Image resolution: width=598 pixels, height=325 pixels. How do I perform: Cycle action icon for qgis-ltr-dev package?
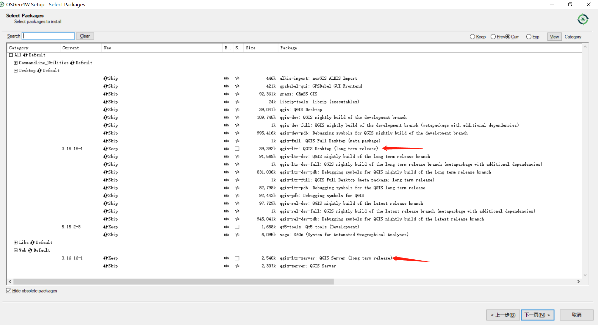click(x=105, y=157)
